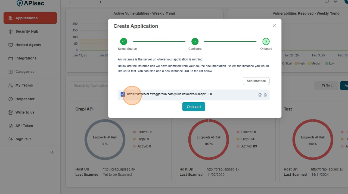Toggle the Medium series in chart legend
The width and height of the screenshot is (348, 194).
pyautogui.click(x=315, y=63)
